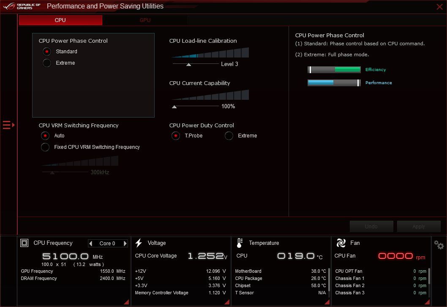447x307 pixels.
Task: Click the Chassis Fan 2 row
Action: point(381,285)
